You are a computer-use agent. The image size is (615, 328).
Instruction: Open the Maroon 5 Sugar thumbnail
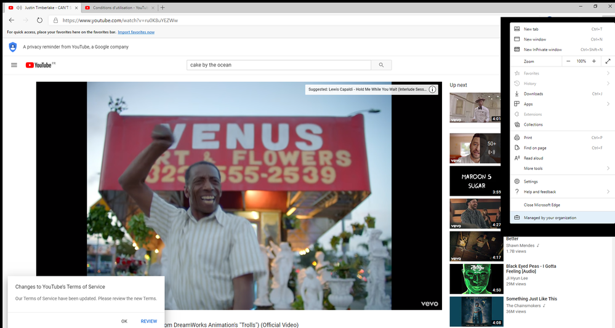click(475, 181)
